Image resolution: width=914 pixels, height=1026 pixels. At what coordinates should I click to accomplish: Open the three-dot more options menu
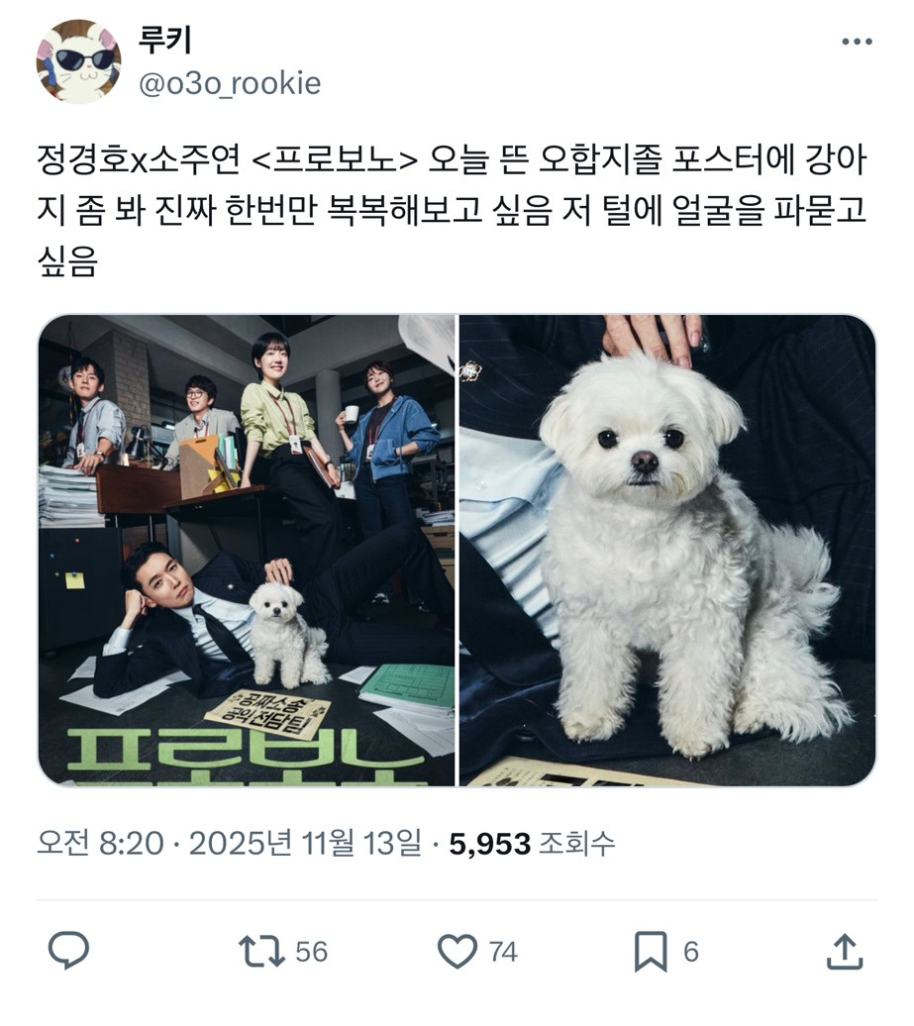tap(857, 42)
